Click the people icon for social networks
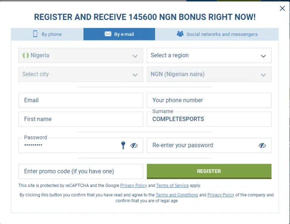The image size is (290, 224). click(x=180, y=34)
